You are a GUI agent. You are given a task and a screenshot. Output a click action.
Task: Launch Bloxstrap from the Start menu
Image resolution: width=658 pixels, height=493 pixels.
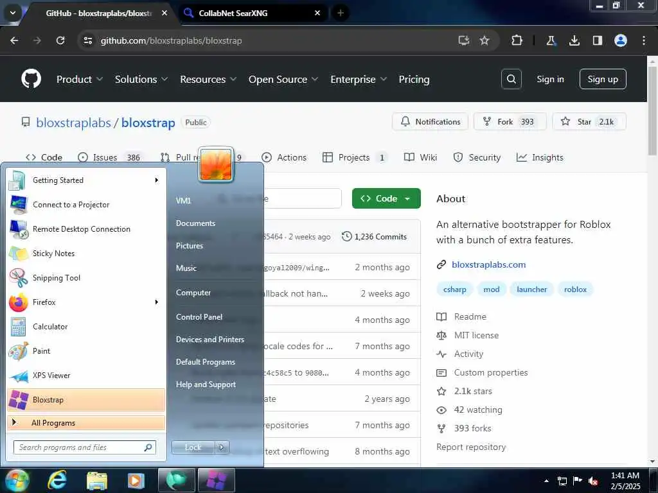coord(86,399)
